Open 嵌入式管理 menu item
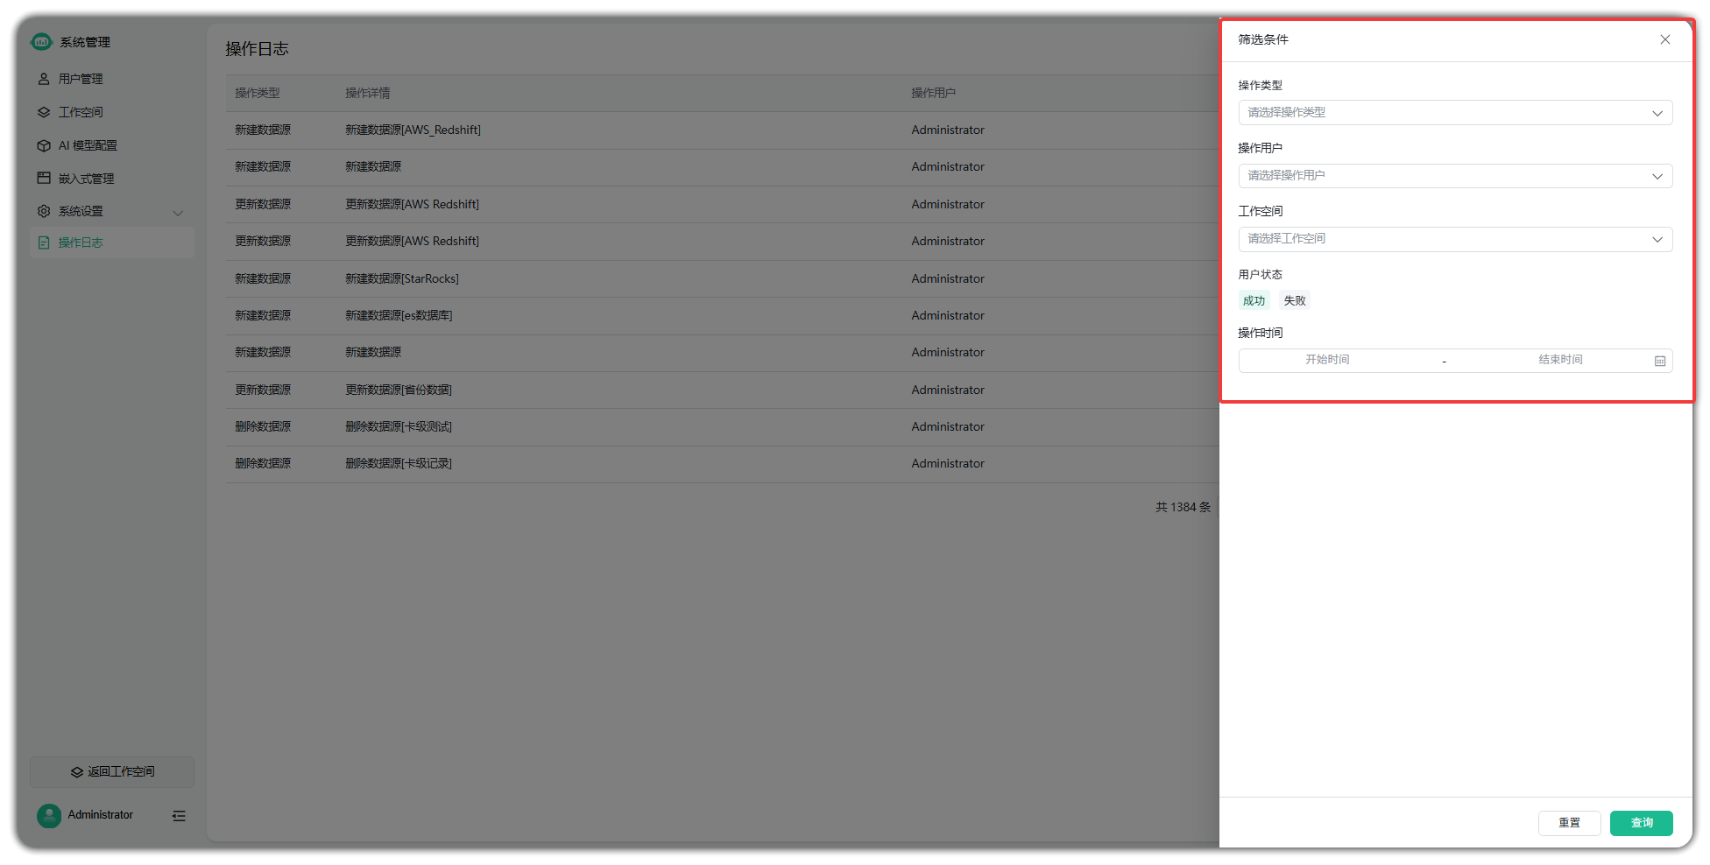The height and width of the screenshot is (865, 1710). point(86,179)
